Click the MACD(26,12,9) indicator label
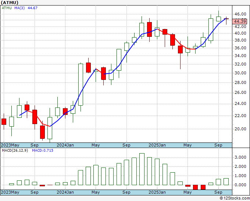 15,151
